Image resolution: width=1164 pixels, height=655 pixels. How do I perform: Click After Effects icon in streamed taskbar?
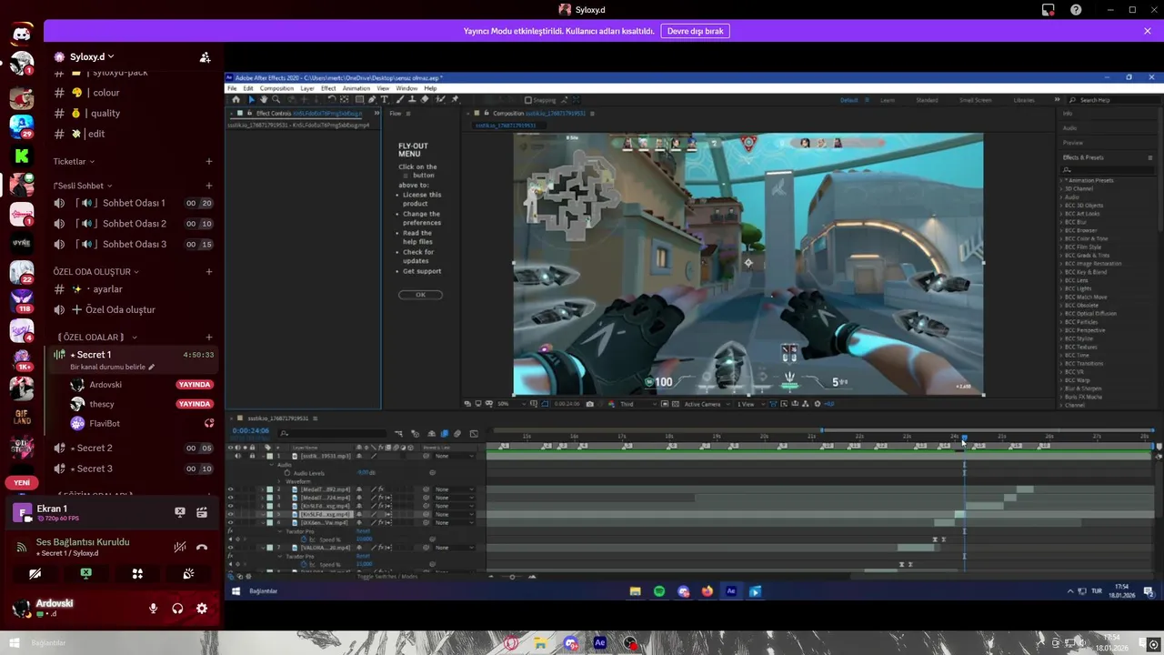(731, 591)
